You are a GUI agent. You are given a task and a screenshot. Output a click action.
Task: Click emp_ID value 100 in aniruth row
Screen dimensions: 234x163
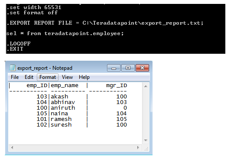pyautogui.click(x=42, y=108)
